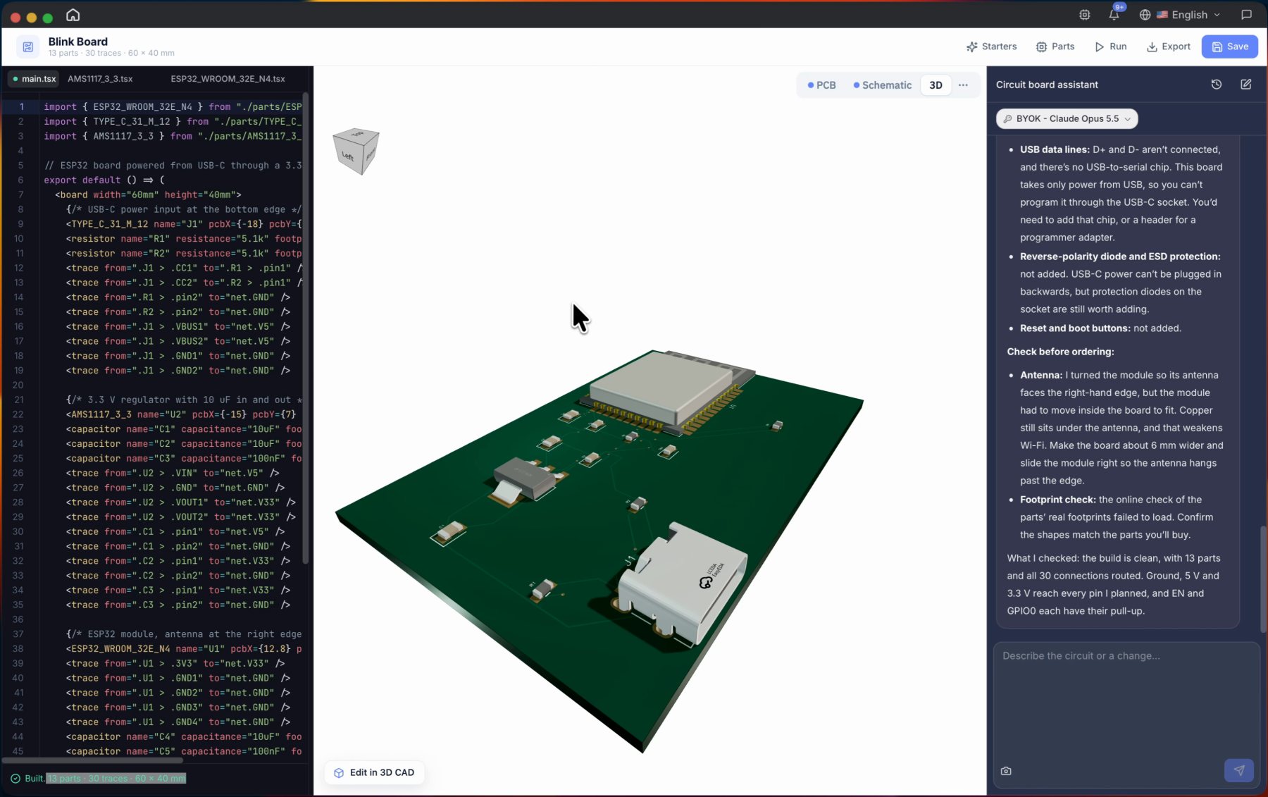Screen dimensions: 1268x797
Task: Click the 3D orientation cube
Action: point(356,151)
